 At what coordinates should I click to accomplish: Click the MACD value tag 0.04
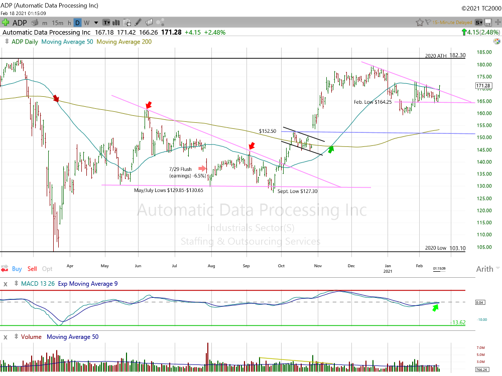point(479,302)
